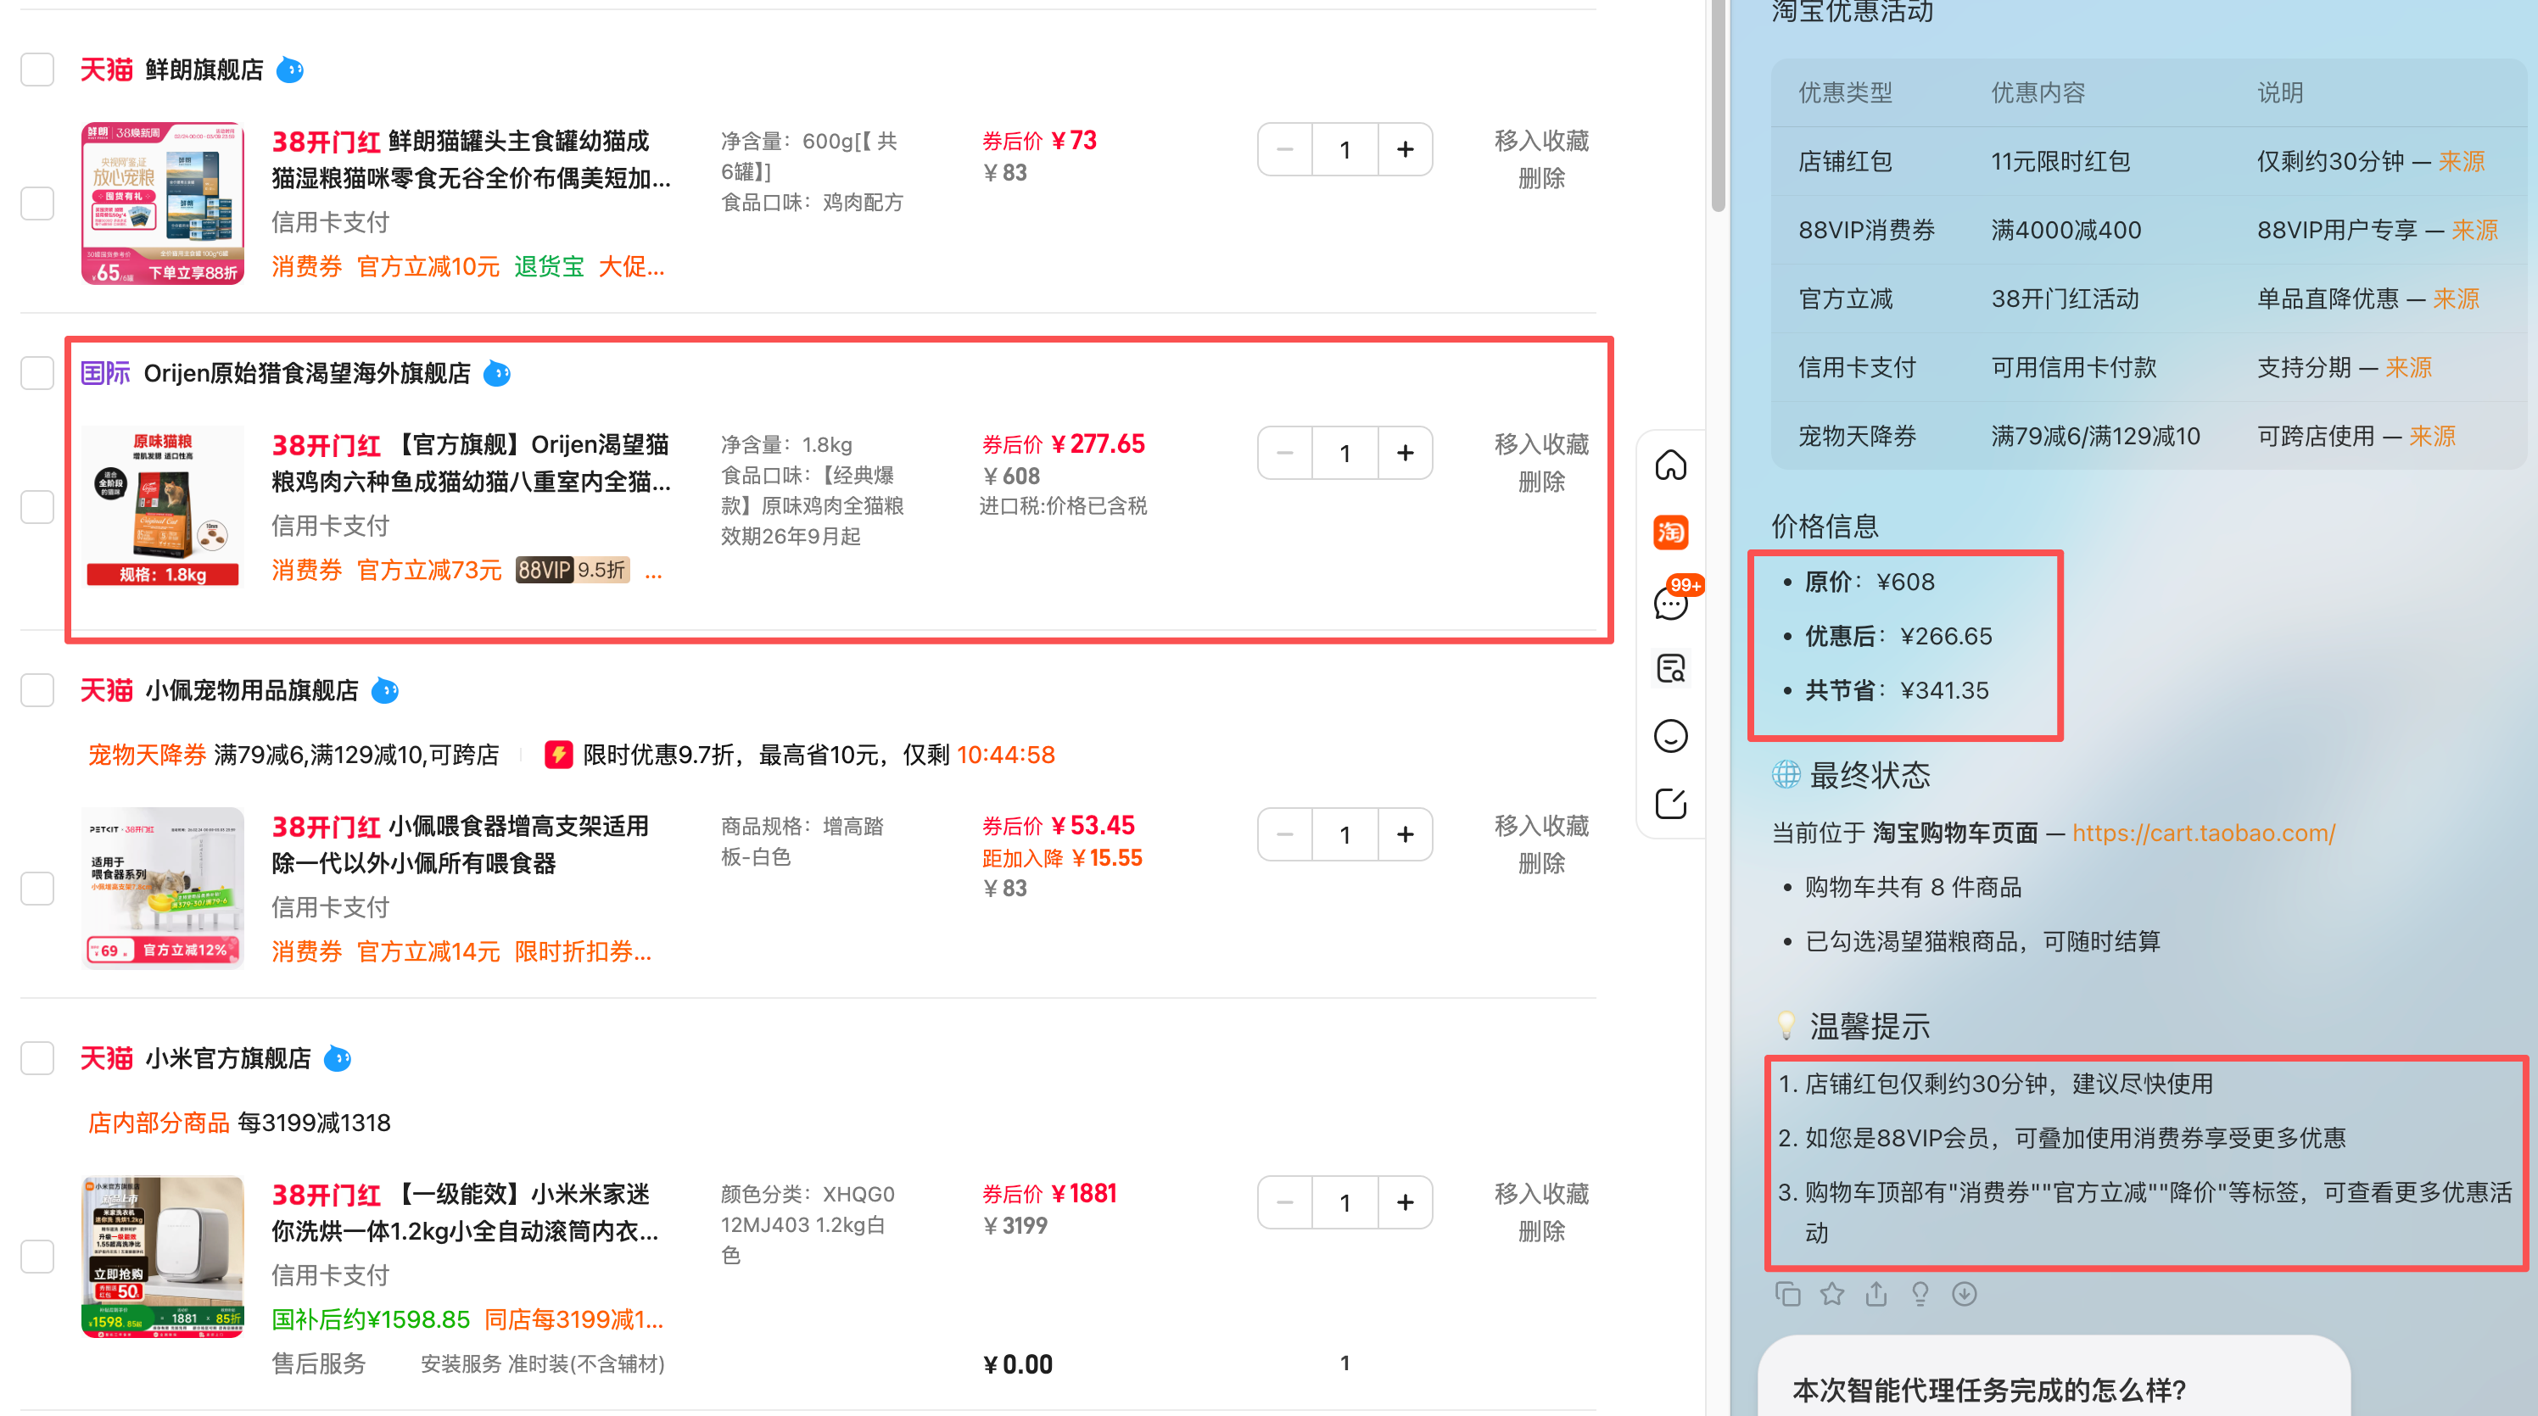Screen dimensions: 2538x1416
Task: Open 小米官方旗舰店 store page
Action: (x=227, y=1057)
